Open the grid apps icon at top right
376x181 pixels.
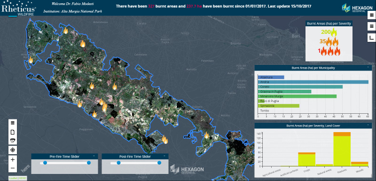371,15
